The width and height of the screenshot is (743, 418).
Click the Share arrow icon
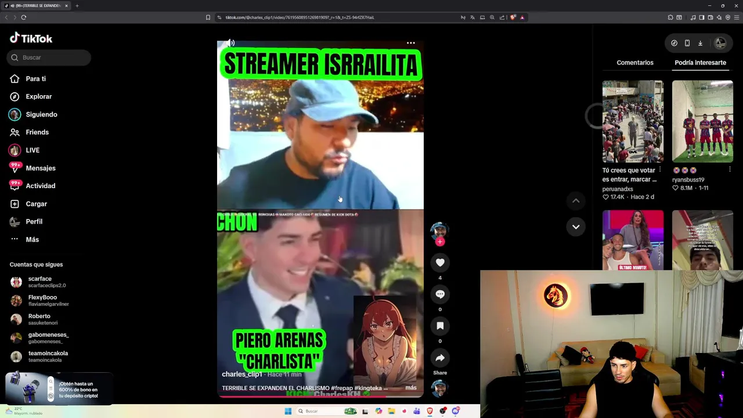click(x=440, y=358)
